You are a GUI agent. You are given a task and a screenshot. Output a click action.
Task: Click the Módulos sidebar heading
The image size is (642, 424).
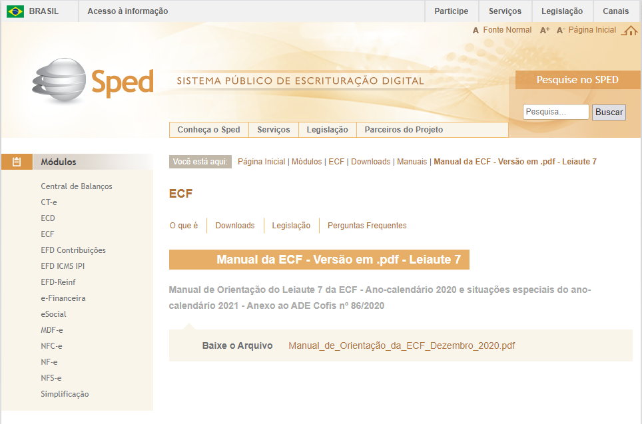pos(59,162)
